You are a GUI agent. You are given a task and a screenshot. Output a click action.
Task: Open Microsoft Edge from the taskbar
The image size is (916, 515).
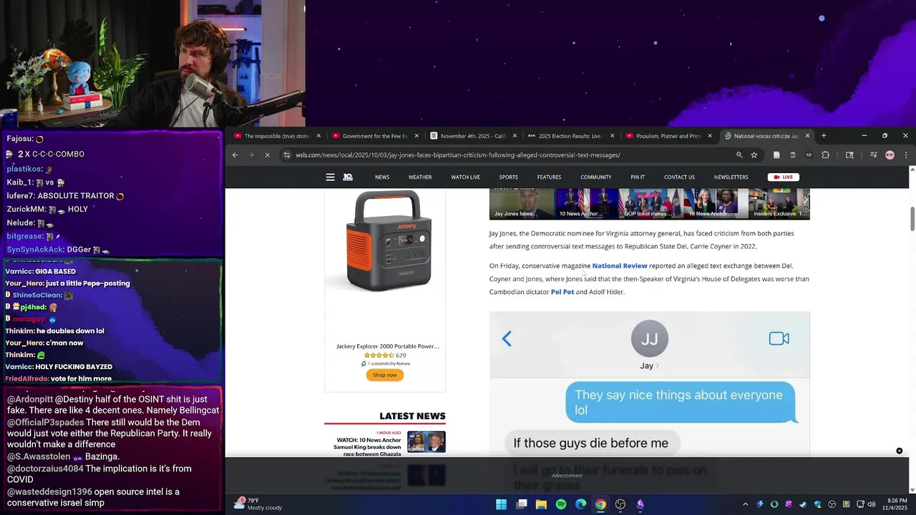tap(580, 504)
